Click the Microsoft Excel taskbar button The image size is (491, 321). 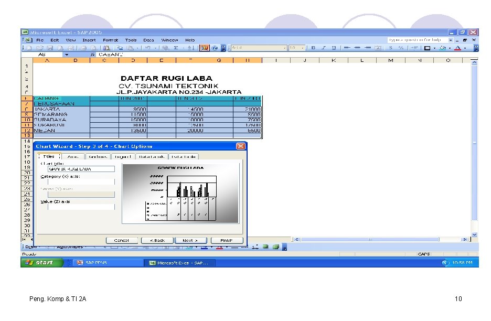click(179, 263)
